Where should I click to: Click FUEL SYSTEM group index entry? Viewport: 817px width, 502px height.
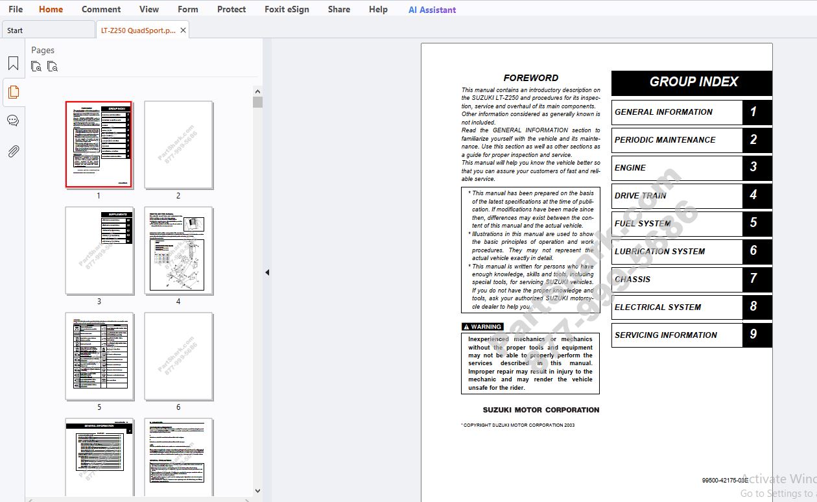pos(691,224)
